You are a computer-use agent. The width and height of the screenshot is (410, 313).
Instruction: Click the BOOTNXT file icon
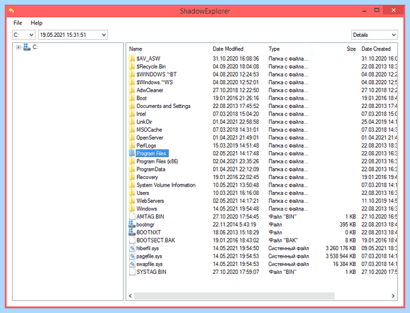pos(132,232)
